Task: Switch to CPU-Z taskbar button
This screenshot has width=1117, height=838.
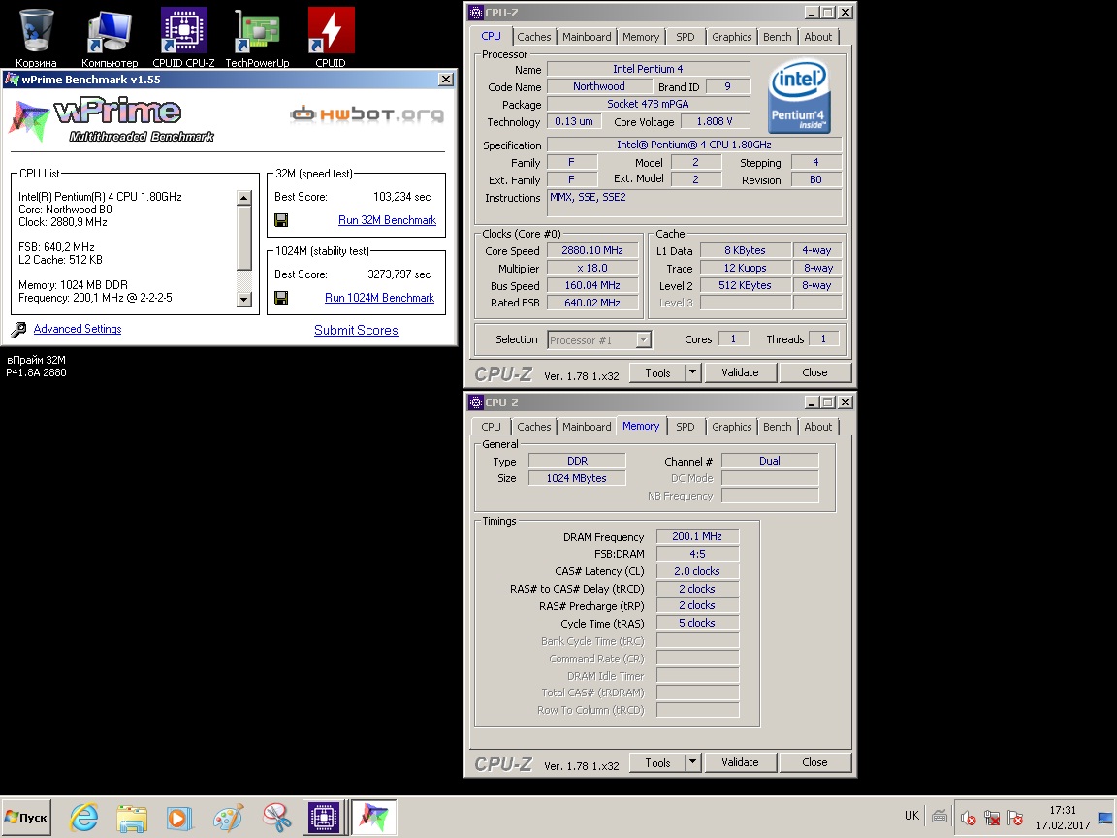Action: [324, 818]
